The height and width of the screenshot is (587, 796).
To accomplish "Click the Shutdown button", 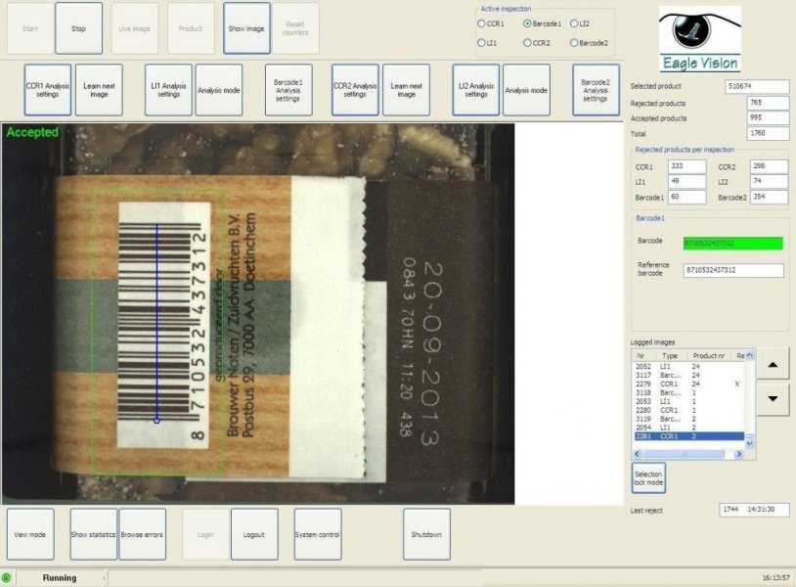I will point(426,534).
